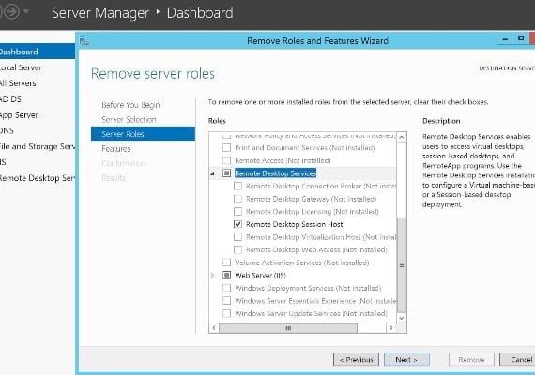This screenshot has width=535, height=375.
Task: Toggle the Remote Desktop Services role checkbox
Action: tap(226, 173)
